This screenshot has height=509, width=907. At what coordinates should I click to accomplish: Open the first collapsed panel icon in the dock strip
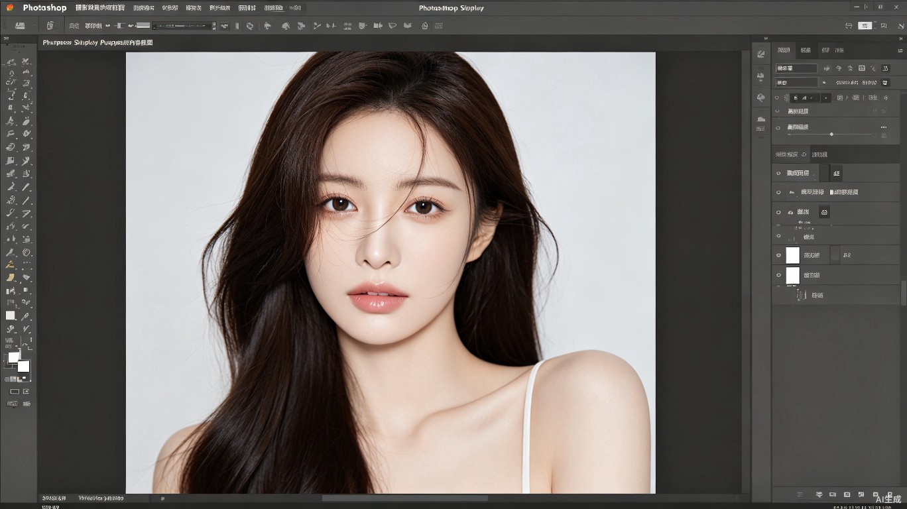pos(761,54)
